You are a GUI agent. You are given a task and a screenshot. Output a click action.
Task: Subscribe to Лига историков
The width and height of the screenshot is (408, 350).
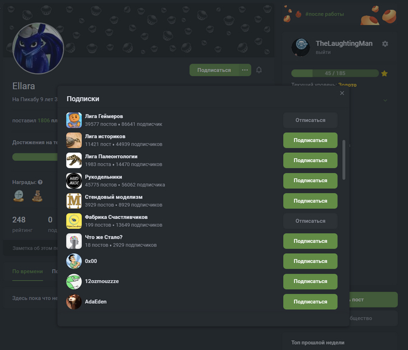[310, 141]
